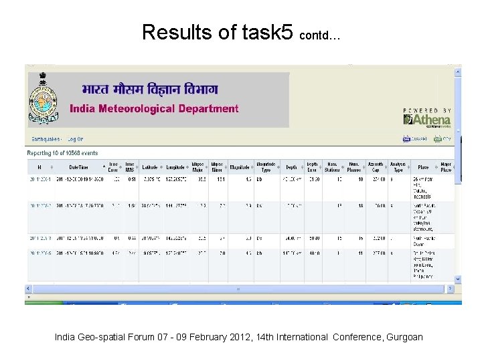
Task: Click the Depth Error column sort arrow
Action: (x=320, y=167)
